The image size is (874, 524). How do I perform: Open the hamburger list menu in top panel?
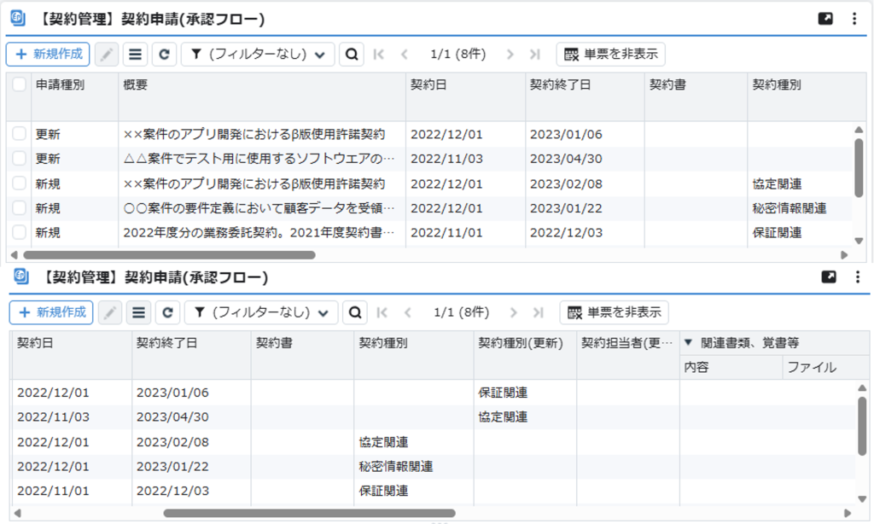(135, 55)
